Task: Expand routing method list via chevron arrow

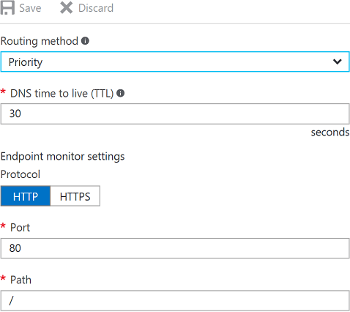Action: click(x=337, y=62)
